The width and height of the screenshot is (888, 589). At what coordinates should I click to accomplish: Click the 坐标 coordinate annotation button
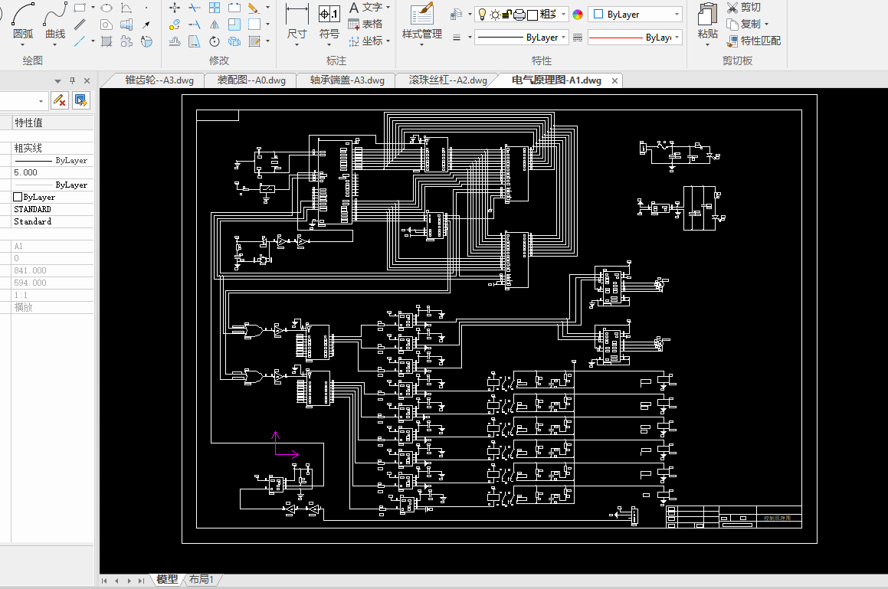click(x=365, y=41)
